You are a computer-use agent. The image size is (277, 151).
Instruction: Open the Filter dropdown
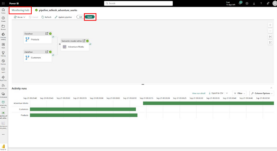tap(239, 93)
